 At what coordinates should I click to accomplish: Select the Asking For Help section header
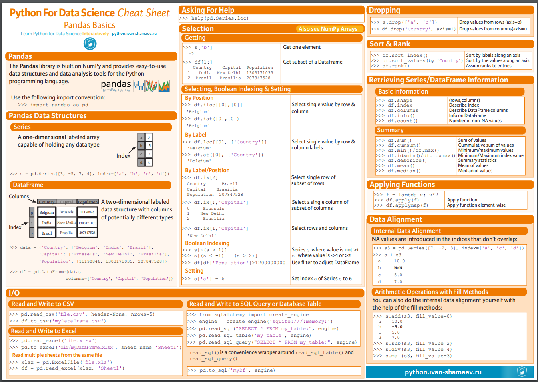point(208,10)
